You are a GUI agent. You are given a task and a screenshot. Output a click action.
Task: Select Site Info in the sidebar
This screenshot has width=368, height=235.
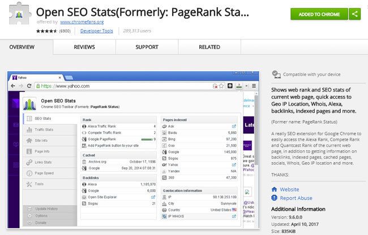[x=50, y=141]
